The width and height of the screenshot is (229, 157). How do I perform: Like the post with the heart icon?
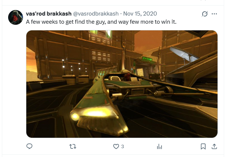tap(116, 146)
